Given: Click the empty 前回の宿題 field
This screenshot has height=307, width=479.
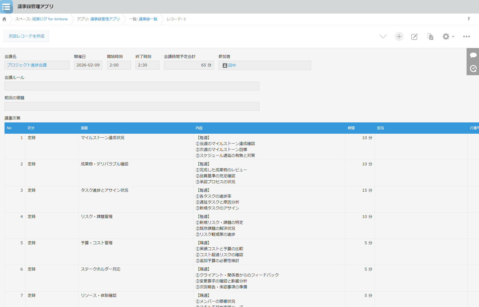Looking at the screenshot, I should [x=132, y=107].
